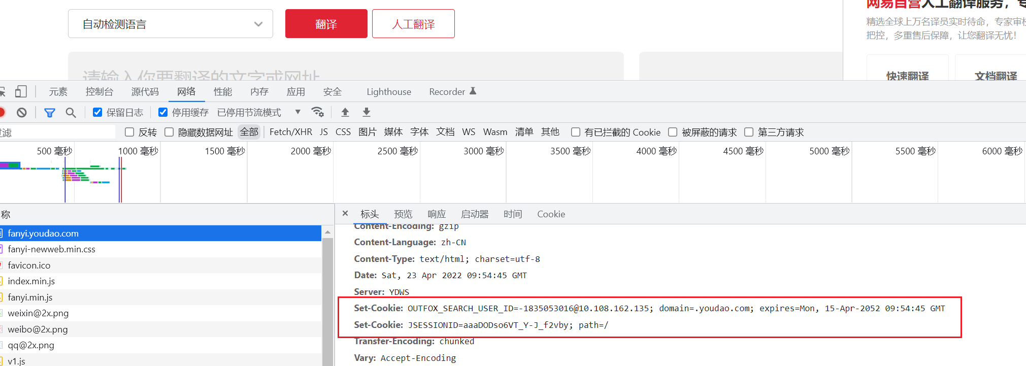The width and height of the screenshot is (1026, 366).
Task: Switch to the 源代码 tab
Action: click(x=145, y=91)
